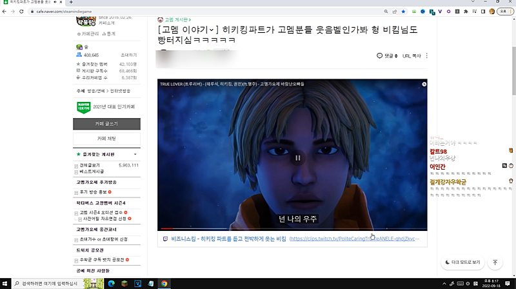Image resolution: width=516 pixels, height=289 pixels.
Task: Click the clock icon on the video player
Action: [424, 85]
